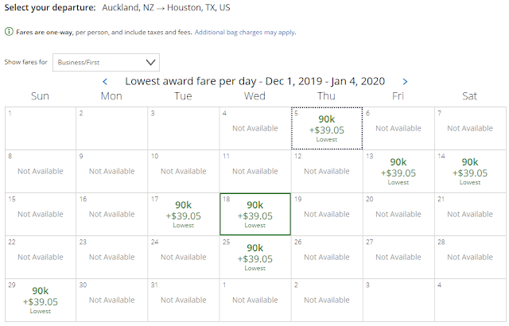Click the Not Available cell for December 4
Viewport: 509px width, 326px height.
tap(254, 128)
